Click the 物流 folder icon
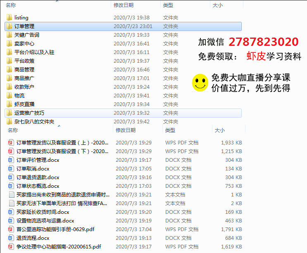Viewport: 307px width, 253px height. coord(9,95)
